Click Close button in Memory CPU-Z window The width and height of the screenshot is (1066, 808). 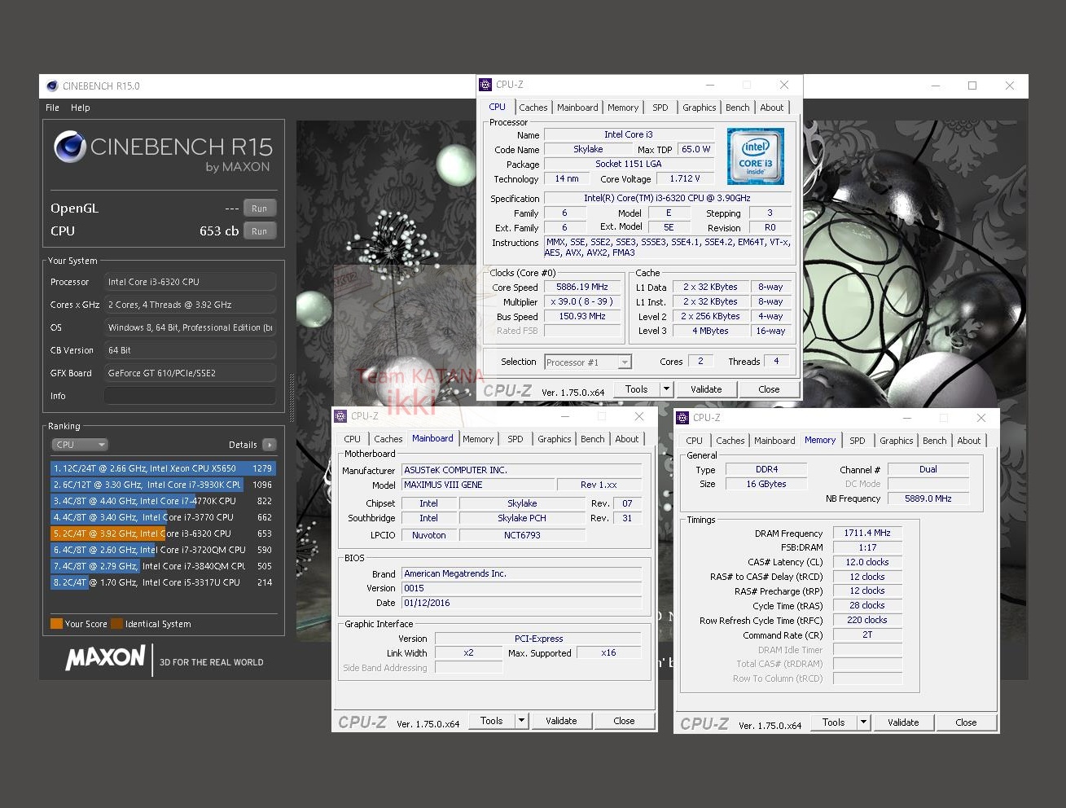tap(966, 722)
